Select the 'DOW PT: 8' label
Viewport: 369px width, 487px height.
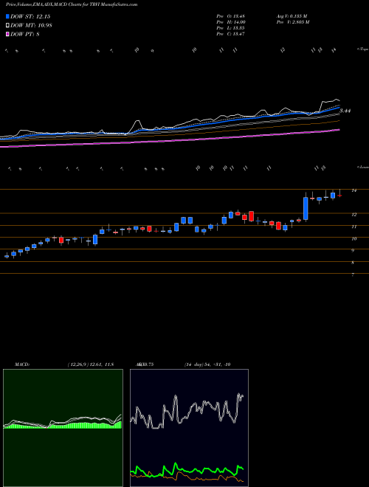point(25,34)
